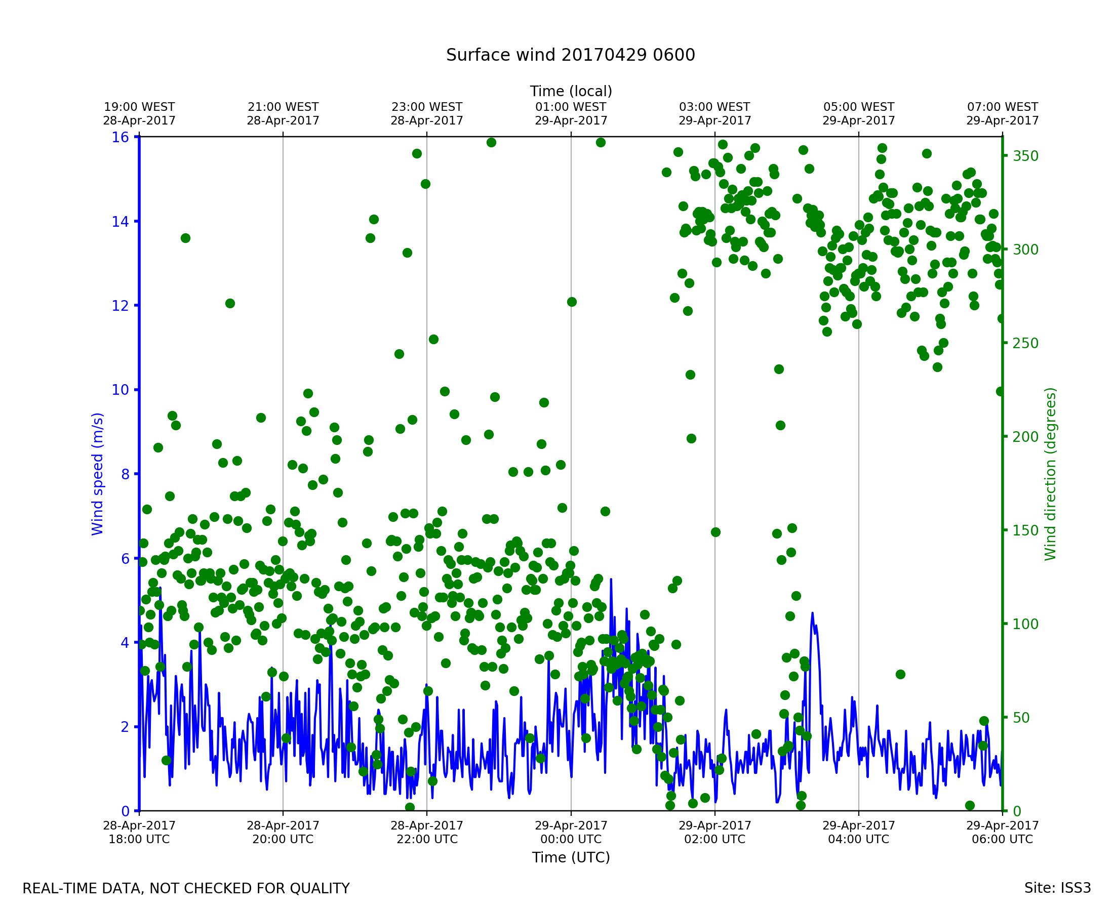Click the '07:00 WEST' top tick label
Screen dimensions: 1114x911
point(1002,107)
